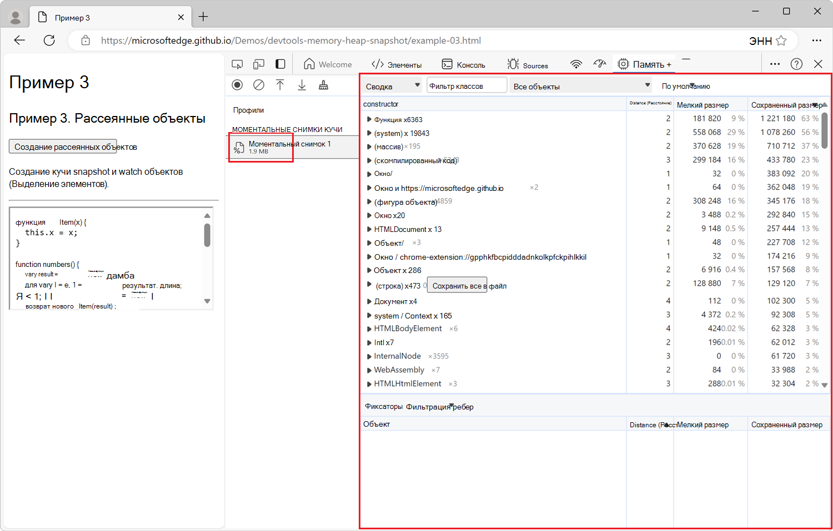Expand the HTMLDocument x 13 row
Image resolution: width=833 pixels, height=531 pixels.
pyautogui.click(x=369, y=229)
